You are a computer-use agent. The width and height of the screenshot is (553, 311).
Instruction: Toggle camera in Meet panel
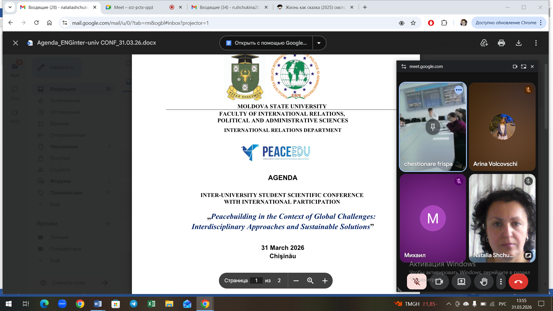pos(439,282)
